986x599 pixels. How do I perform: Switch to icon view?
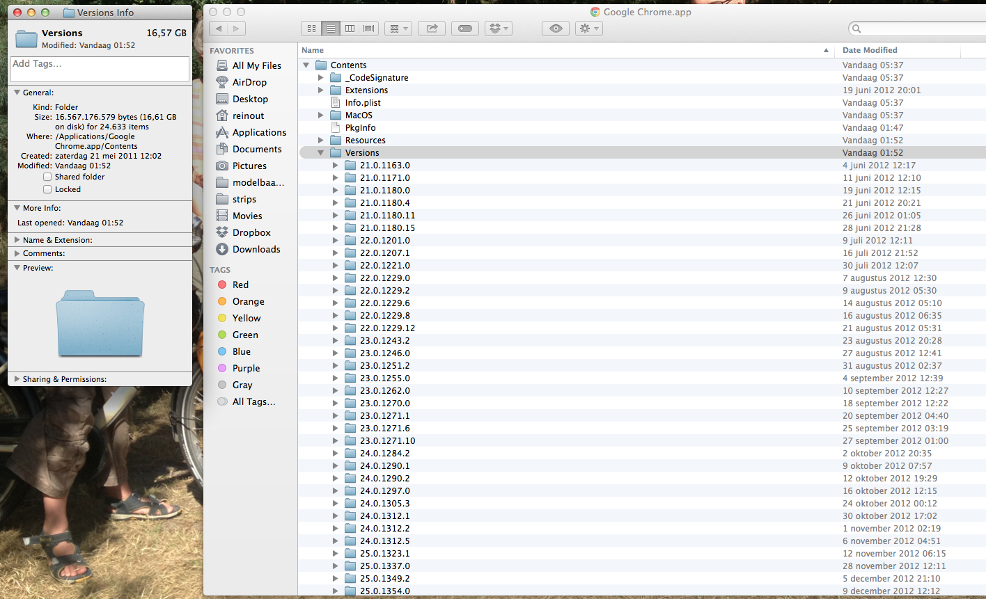pyautogui.click(x=311, y=29)
